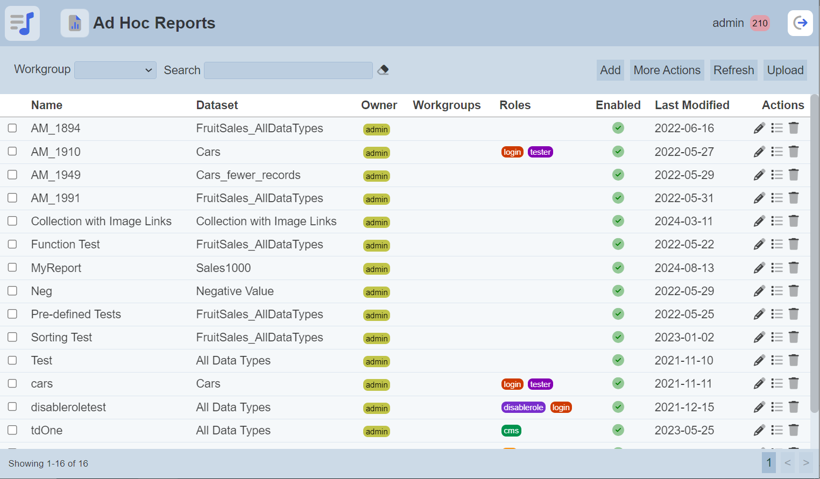Tick the checkbox for Function Test
This screenshot has width=820, height=479.
12,244
